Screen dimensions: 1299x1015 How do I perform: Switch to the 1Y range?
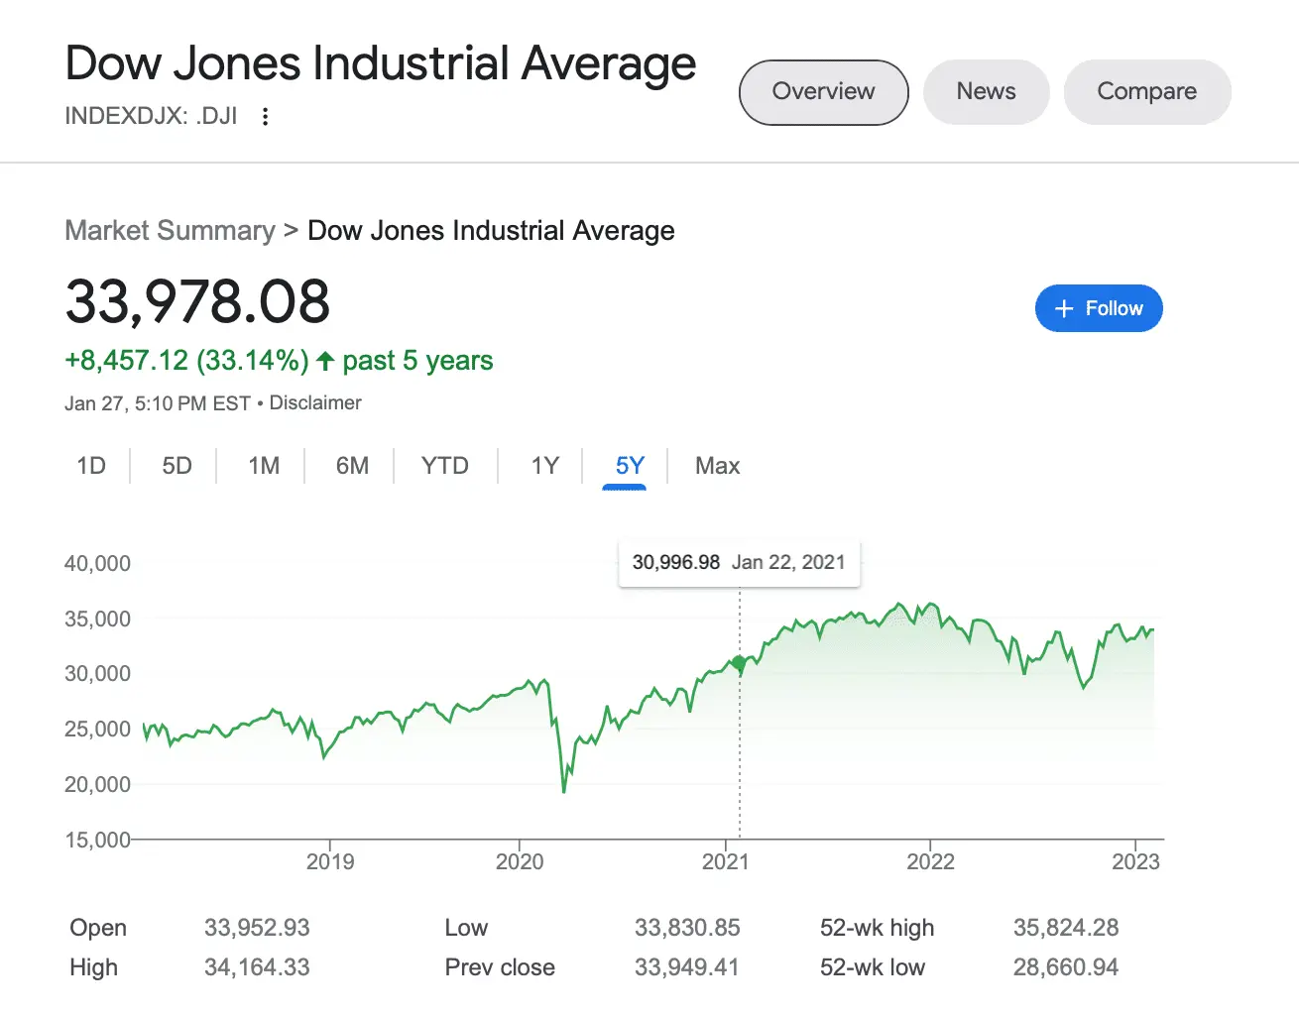tap(545, 466)
